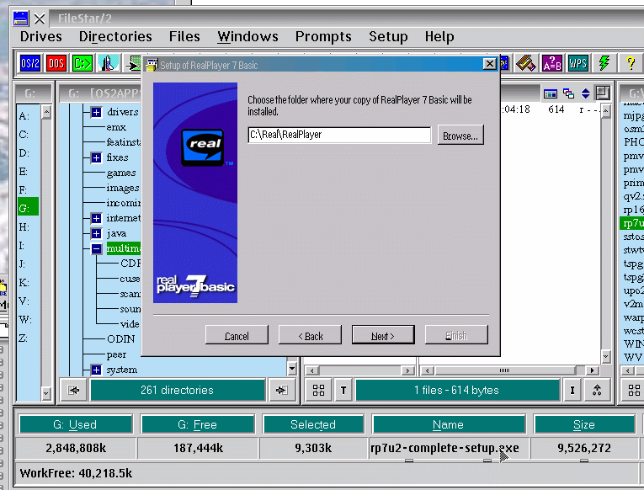This screenshot has height=490, width=644.
Task: Click the file list vertical scroll down arrow
Action: (606, 356)
